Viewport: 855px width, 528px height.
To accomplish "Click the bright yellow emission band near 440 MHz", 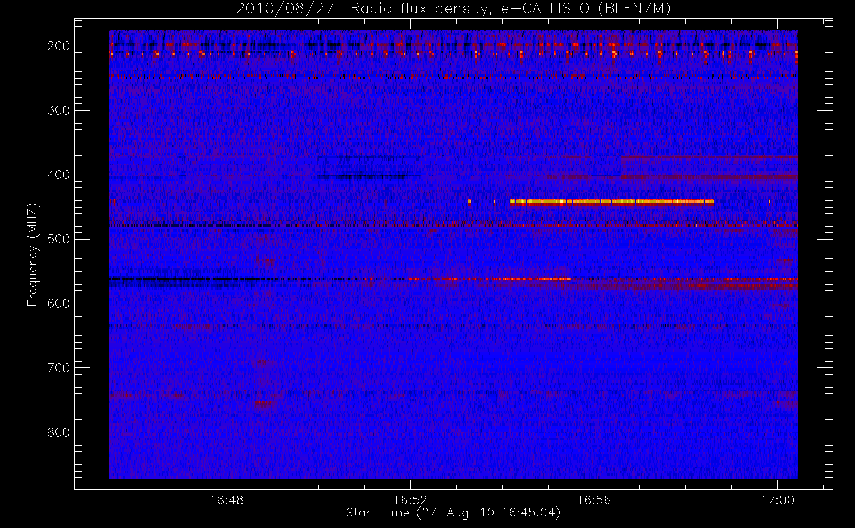I will (612, 201).
